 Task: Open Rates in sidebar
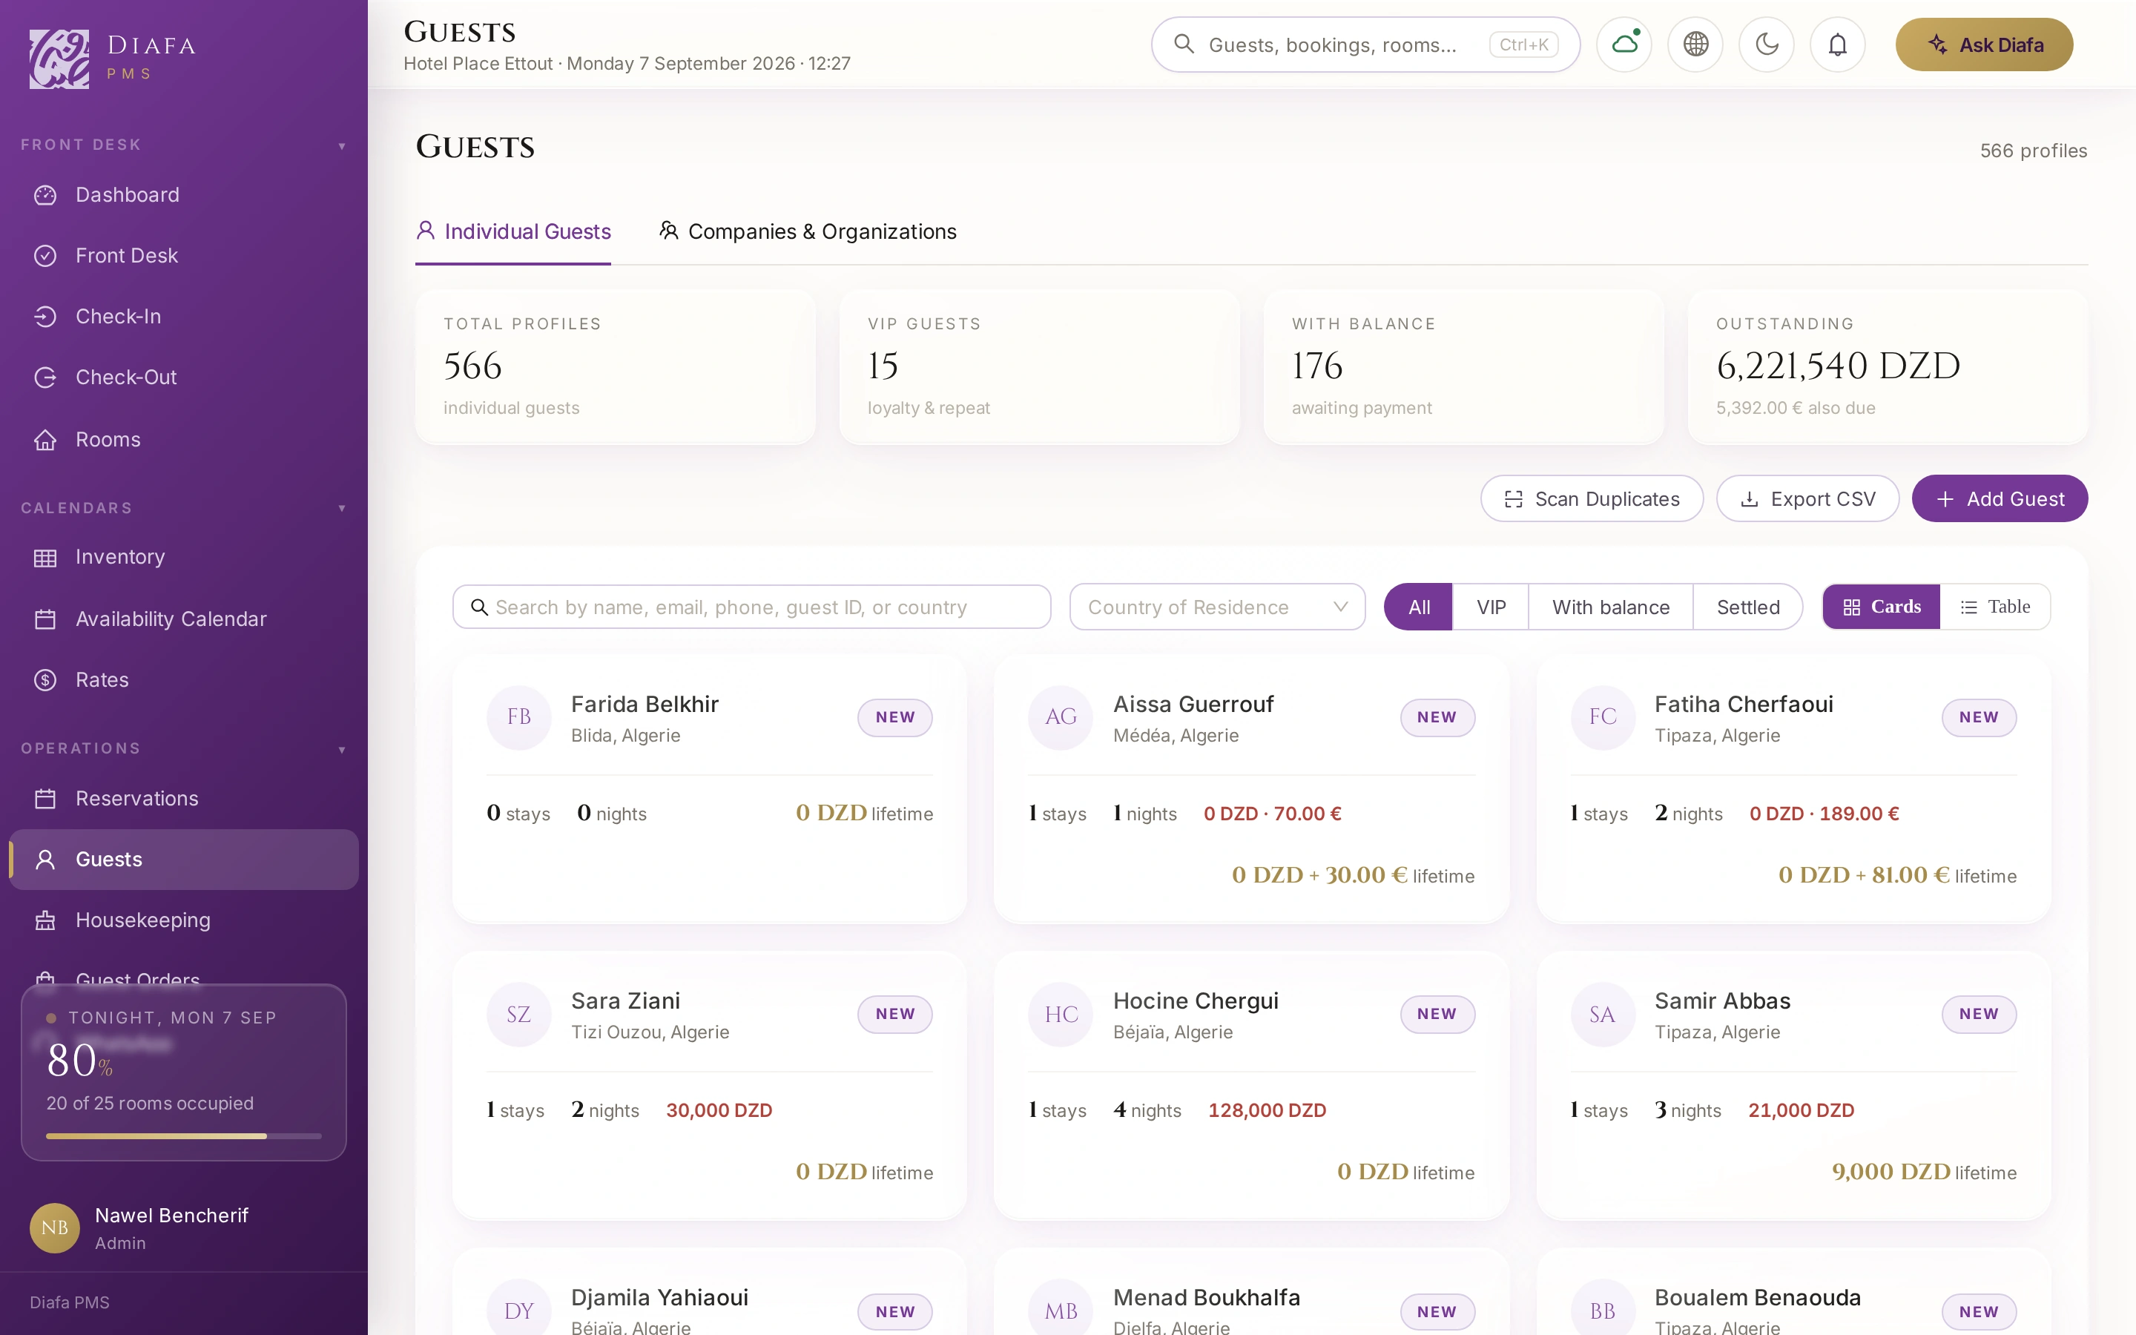184,680
